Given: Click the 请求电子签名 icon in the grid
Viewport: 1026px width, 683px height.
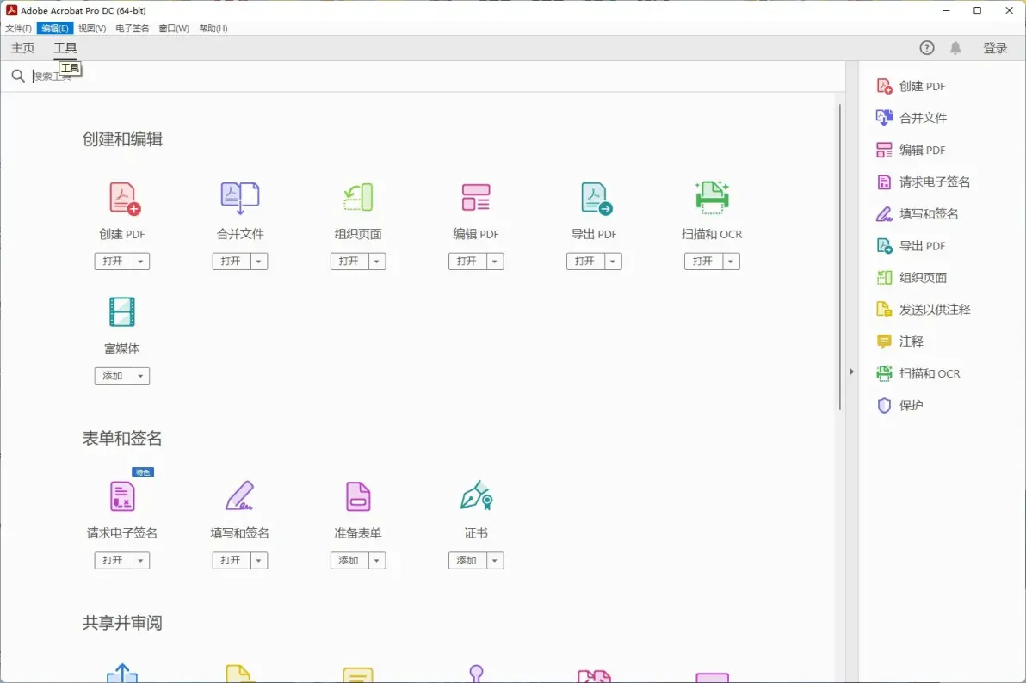Looking at the screenshot, I should pos(121,495).
